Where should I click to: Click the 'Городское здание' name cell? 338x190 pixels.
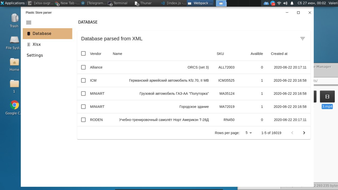(x=194, y=107)
